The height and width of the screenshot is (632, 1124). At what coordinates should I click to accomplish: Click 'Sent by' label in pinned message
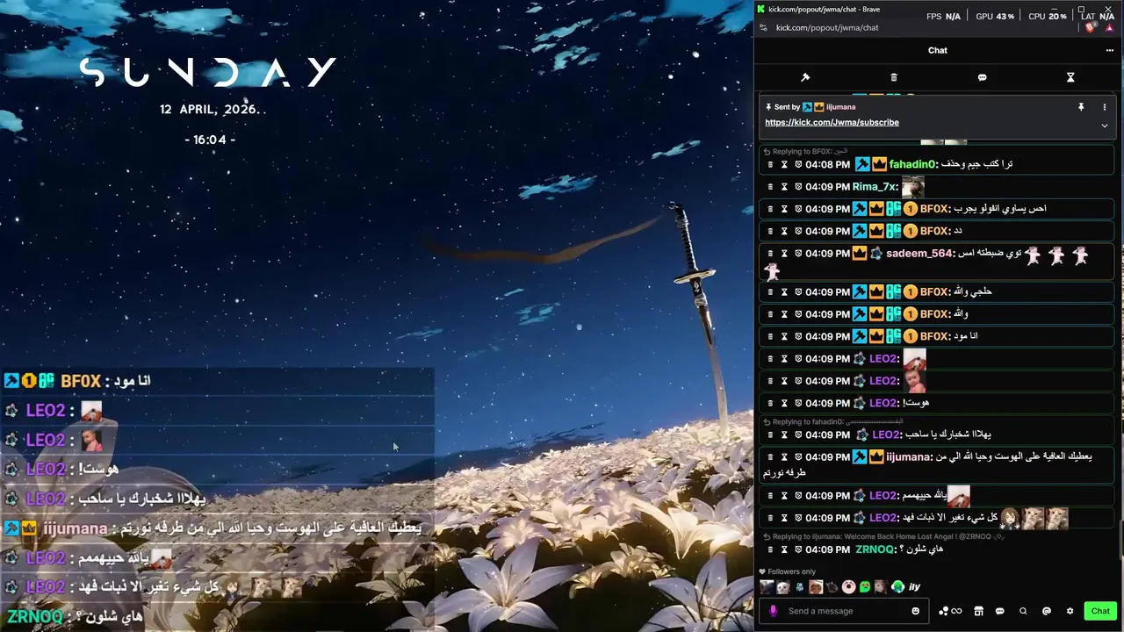pyautogui.click(x=787, y=107)
